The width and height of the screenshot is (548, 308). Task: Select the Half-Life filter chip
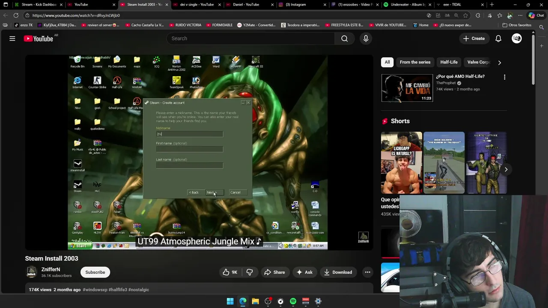click(x=449, y=62)
